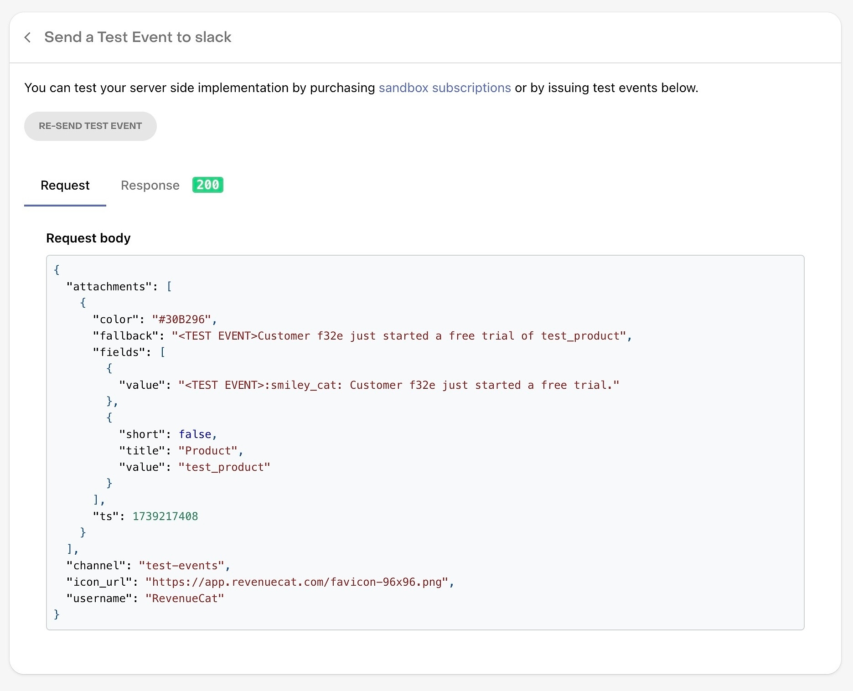
Task: Select the "Send a Test Event to slack" title
Action: (x=138, y=37)
